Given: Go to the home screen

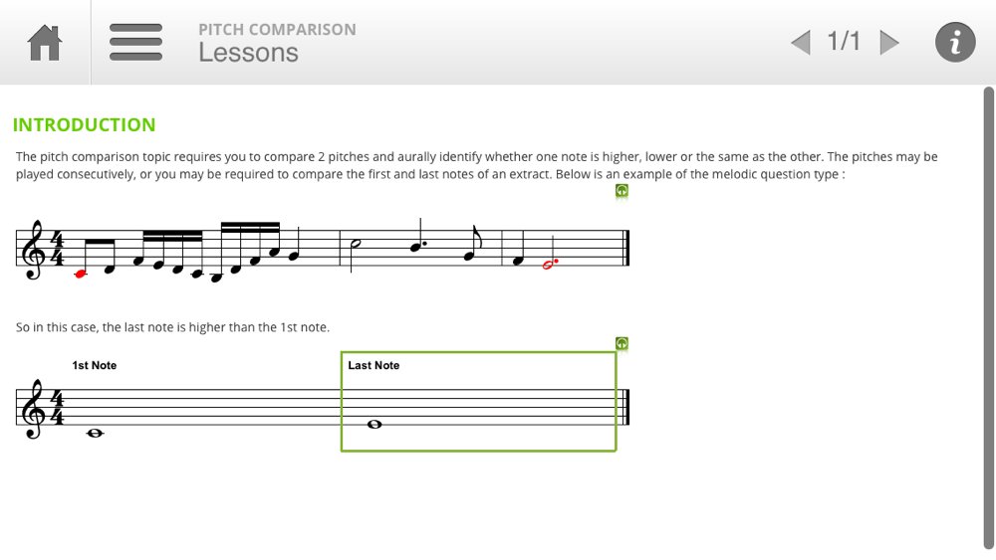Looking at the screenshot, I should 45,42.
